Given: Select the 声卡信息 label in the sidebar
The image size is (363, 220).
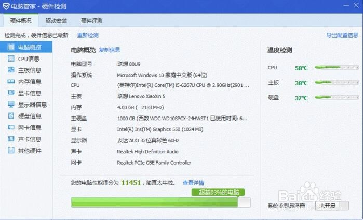Looking at the screenshot, I should point(30,139).
